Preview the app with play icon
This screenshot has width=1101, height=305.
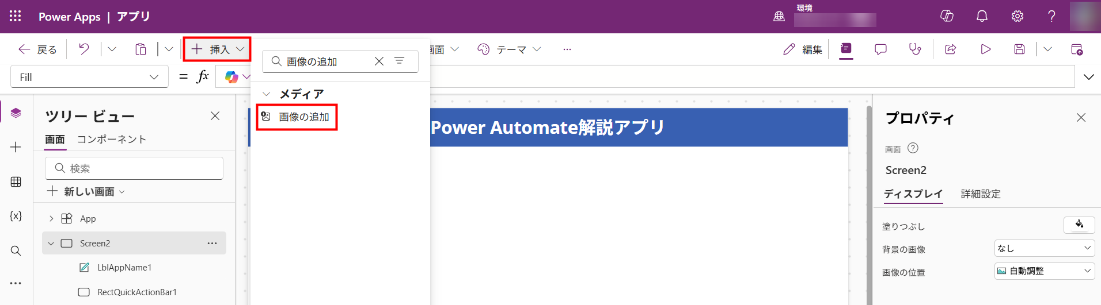[x=986, y=49]
